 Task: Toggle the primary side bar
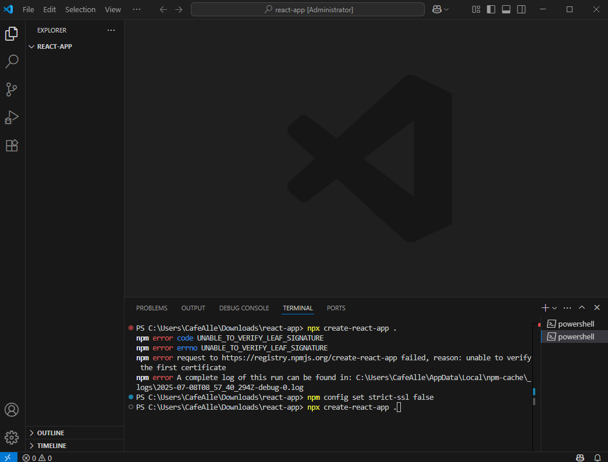pyautogui.click(x=491, y=10)
